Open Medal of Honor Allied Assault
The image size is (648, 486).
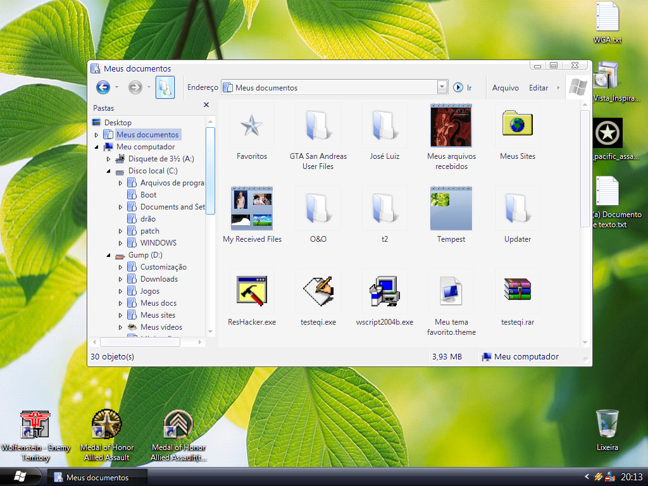click(106, 424)
